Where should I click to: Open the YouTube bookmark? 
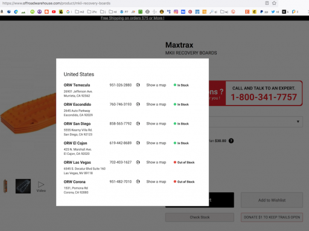pos(54,12)
